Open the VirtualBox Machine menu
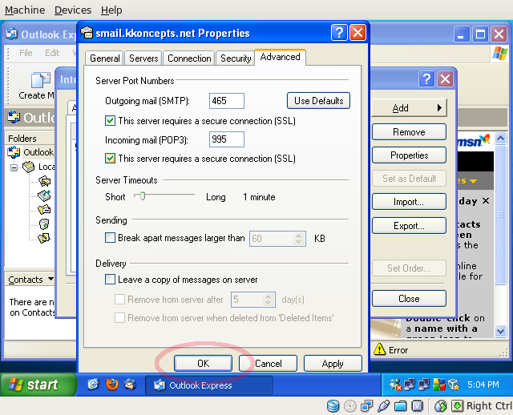The height and width of the screenshot is (415, 513). [x=25, y=10]
